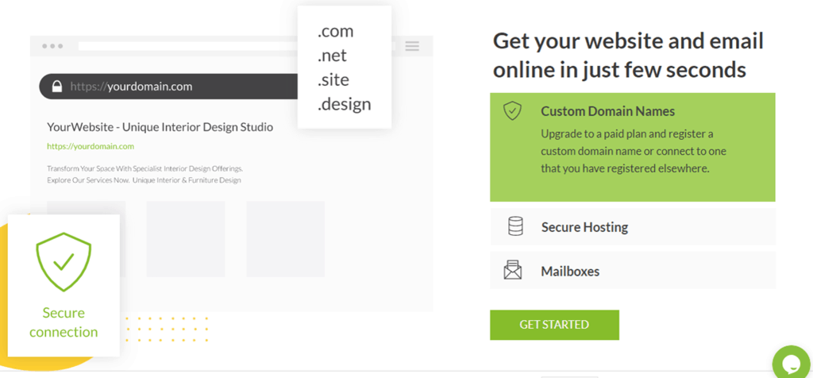The image size is (813, 378).
Task: Click the database icon beside Secure Hosting
Action: tap(515, 226)
